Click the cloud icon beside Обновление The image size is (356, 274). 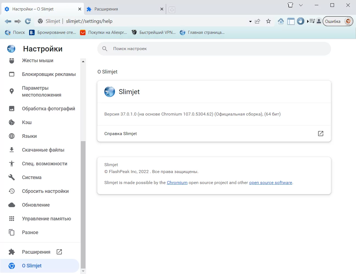click(x=12, y=205)
